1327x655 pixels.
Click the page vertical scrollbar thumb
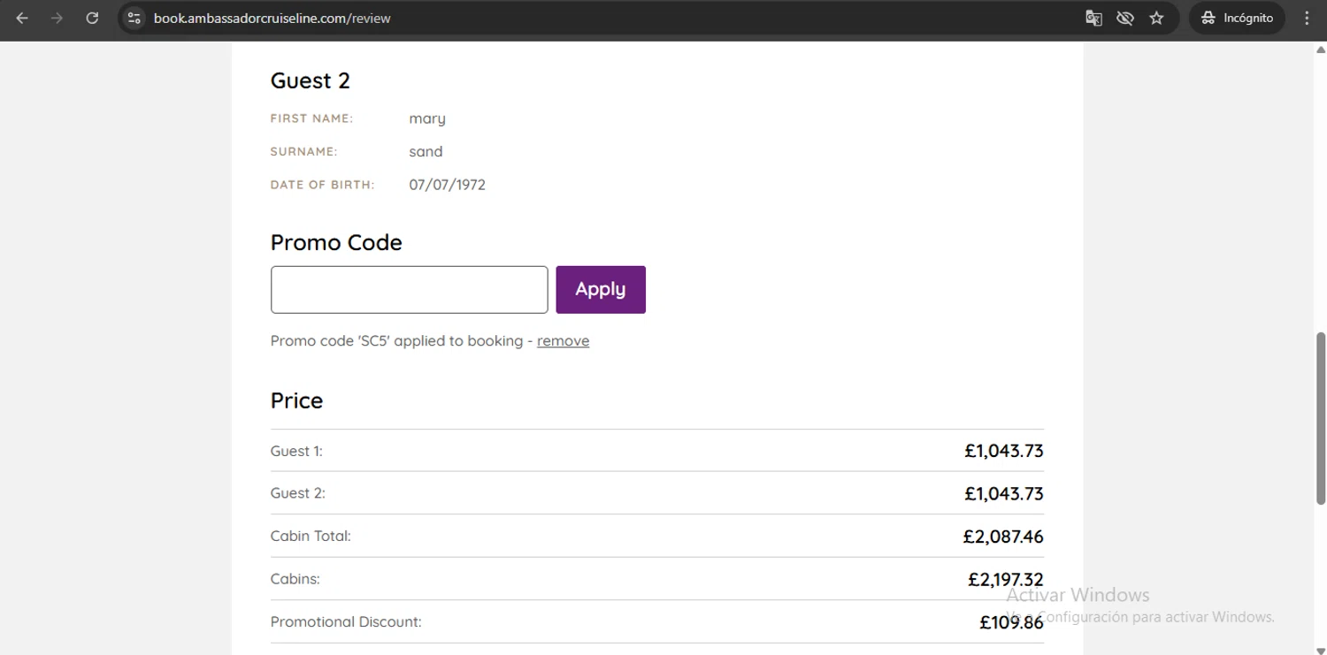1321,418
